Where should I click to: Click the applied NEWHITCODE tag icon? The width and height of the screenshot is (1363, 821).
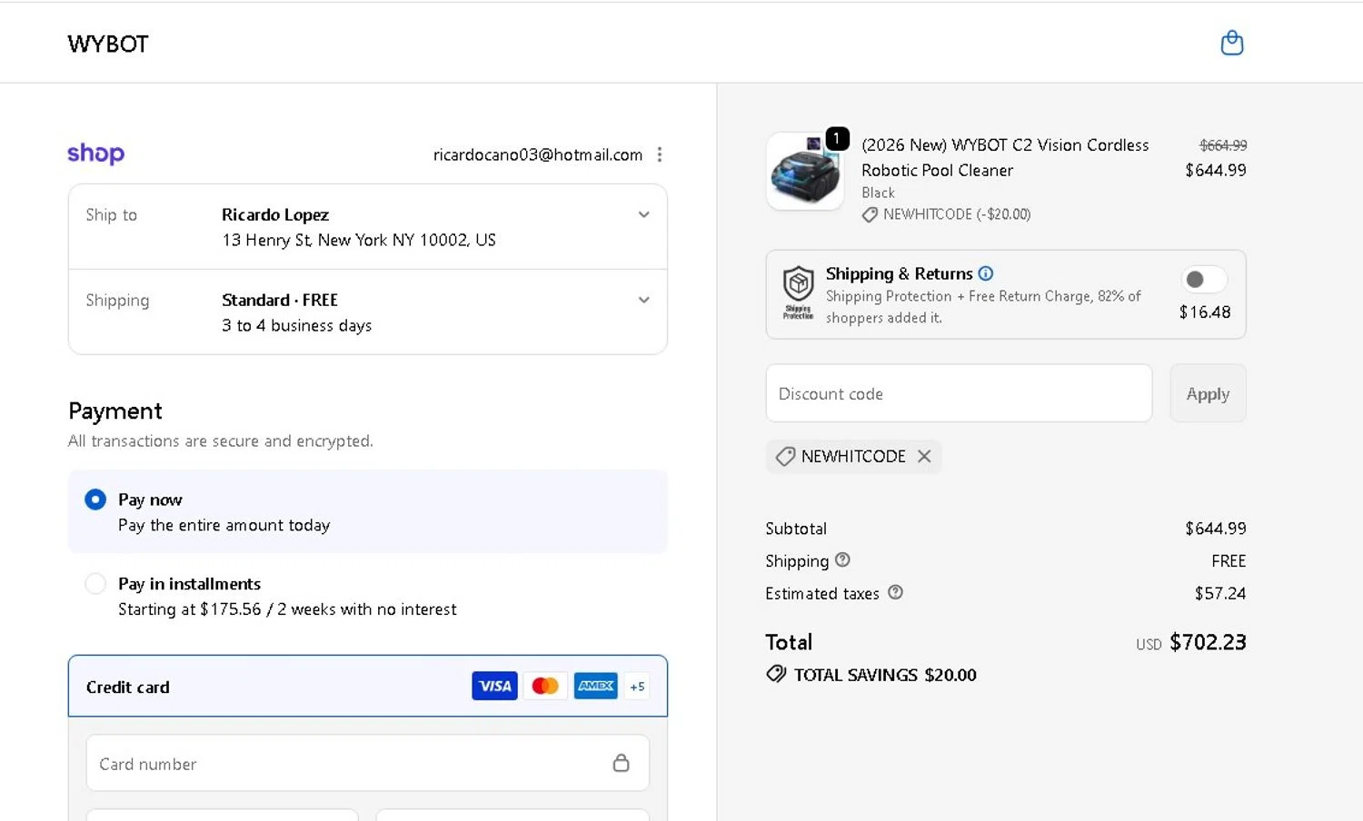785,456
